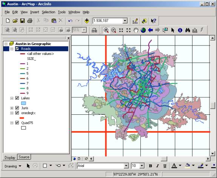Go back to previous extent arrow

[x=151, y=30]
